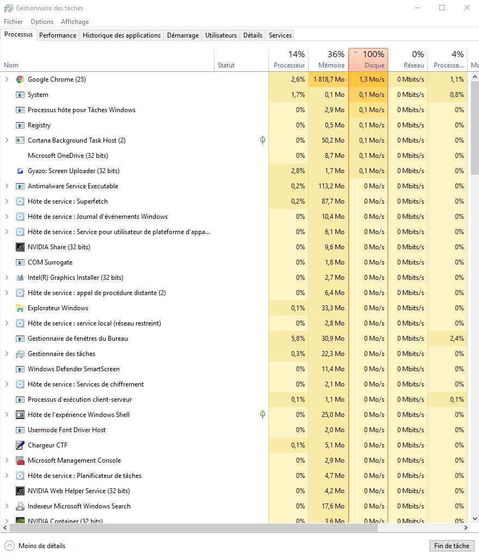Expand Planificateur de tâches service host
This screenshot has height=559, width=479.
[x=7, y=476]
